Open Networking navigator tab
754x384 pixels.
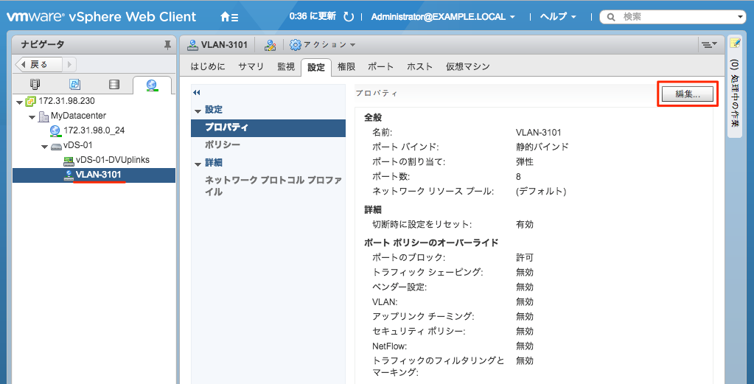(x=152, y=85)
